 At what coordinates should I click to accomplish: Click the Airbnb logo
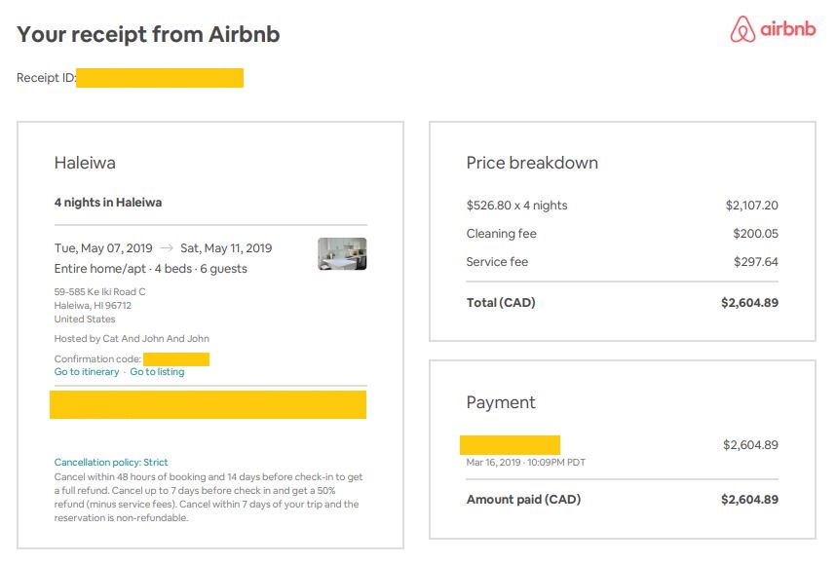[x=773, y=30]
